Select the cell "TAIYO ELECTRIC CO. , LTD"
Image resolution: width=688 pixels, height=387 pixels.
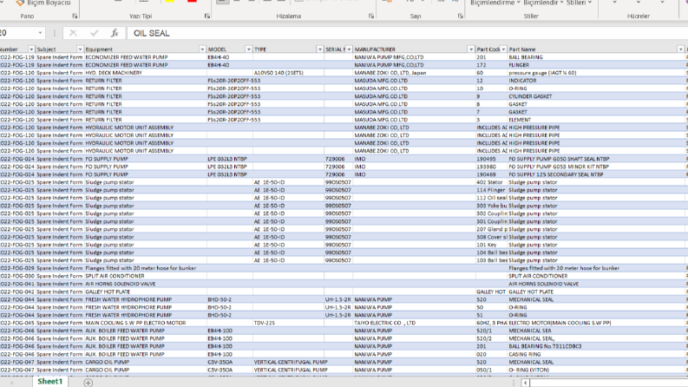click(414, 323)
